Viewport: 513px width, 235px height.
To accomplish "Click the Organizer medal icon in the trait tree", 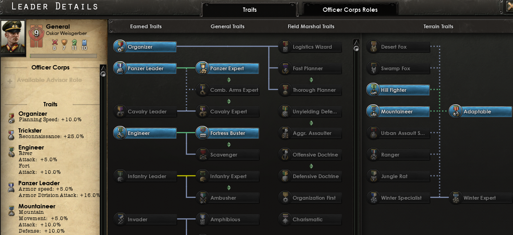I will (x=119, y=47).
